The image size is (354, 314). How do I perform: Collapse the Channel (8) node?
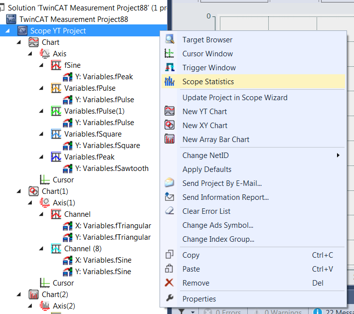pyautogui.click(x=41, y=249)
